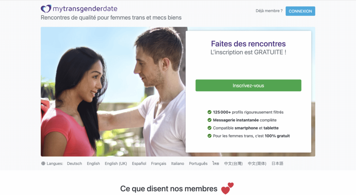Click green checkmark next to Messagerie instantanée

pos(209,120)
